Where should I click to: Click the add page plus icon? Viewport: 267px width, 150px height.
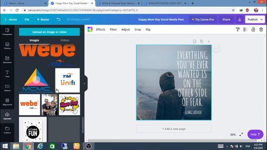pyautogui.click(x=209, y=42)
